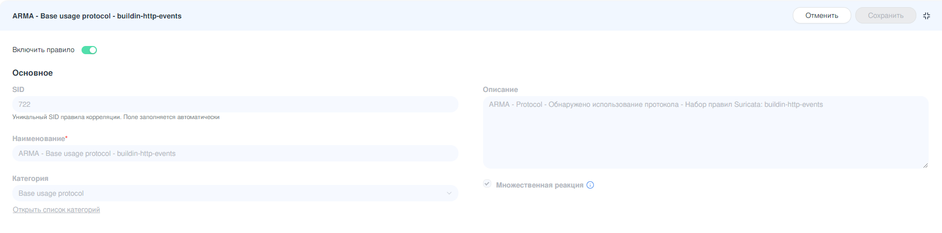Toggle the Включить правило switch
The height and width of the screenshot is (233, 942).
coord(89,50)
